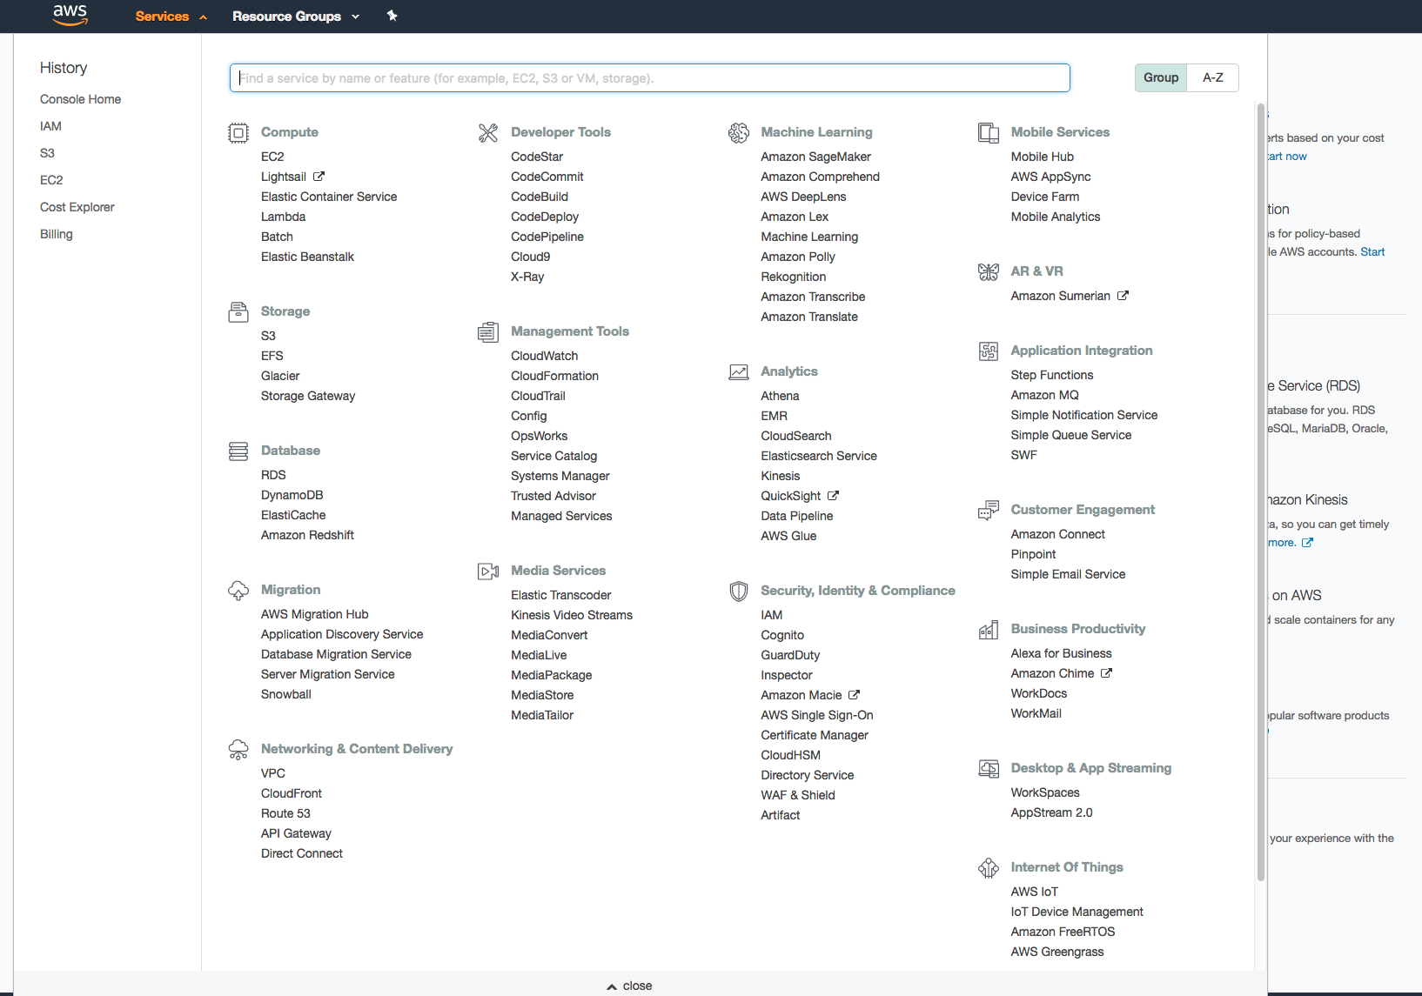Screen dimensions: 1422x996
Task: Collapse services panel with close chevron
Action: click(x=629, y=986)
